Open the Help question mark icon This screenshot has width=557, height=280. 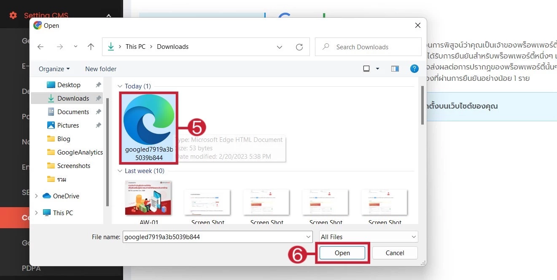point(414,69)
